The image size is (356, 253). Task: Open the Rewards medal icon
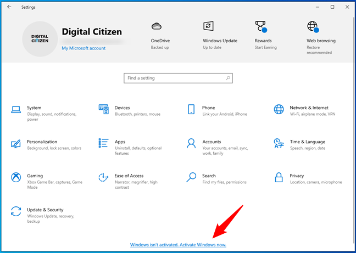click(261, 27)
